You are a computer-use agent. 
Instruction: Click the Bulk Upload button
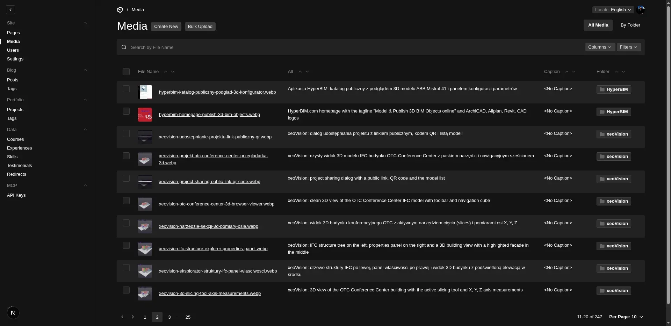pyautogui.click(x=200, y=27)
